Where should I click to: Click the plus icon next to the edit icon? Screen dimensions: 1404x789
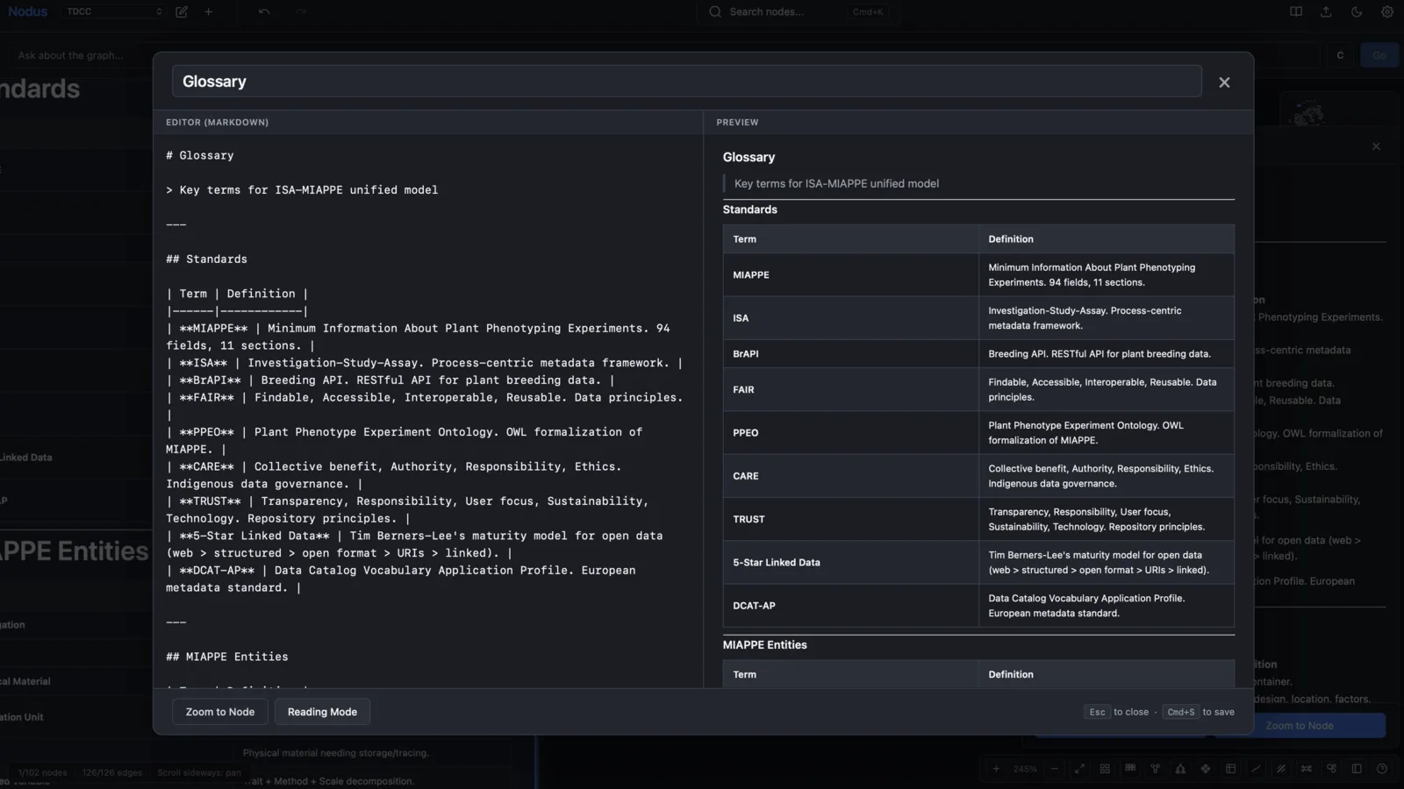coord(208,11)
